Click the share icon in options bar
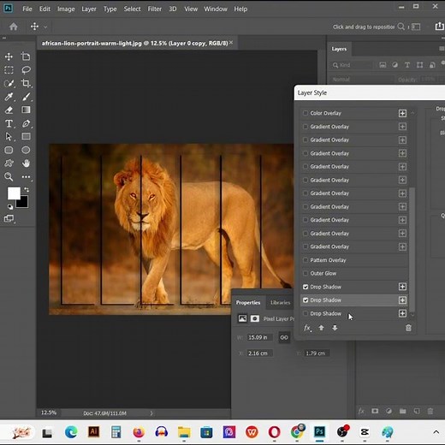445x445 pixels. click(439, 27)
